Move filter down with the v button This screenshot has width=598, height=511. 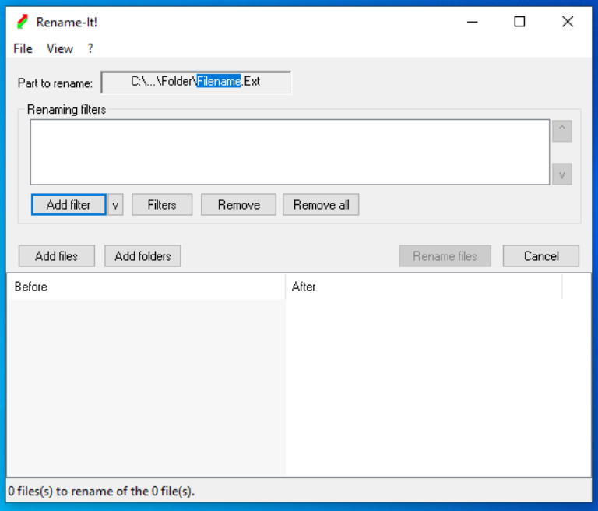pyautogui.click(x=561, y=174)
